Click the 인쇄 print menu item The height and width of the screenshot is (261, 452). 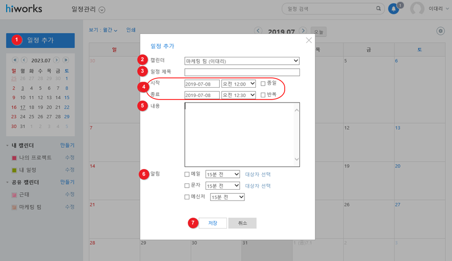(x=131, y=30)
